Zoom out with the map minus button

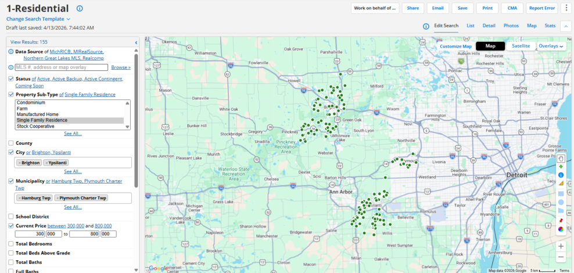click(561, 257)
